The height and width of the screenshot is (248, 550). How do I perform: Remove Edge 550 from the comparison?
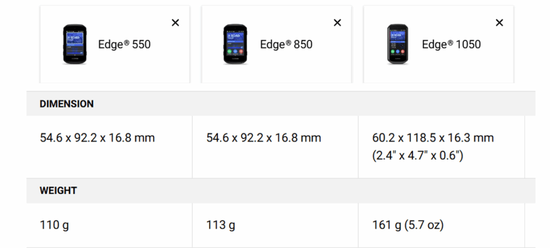pyautogui.click(x=175, y=23)
